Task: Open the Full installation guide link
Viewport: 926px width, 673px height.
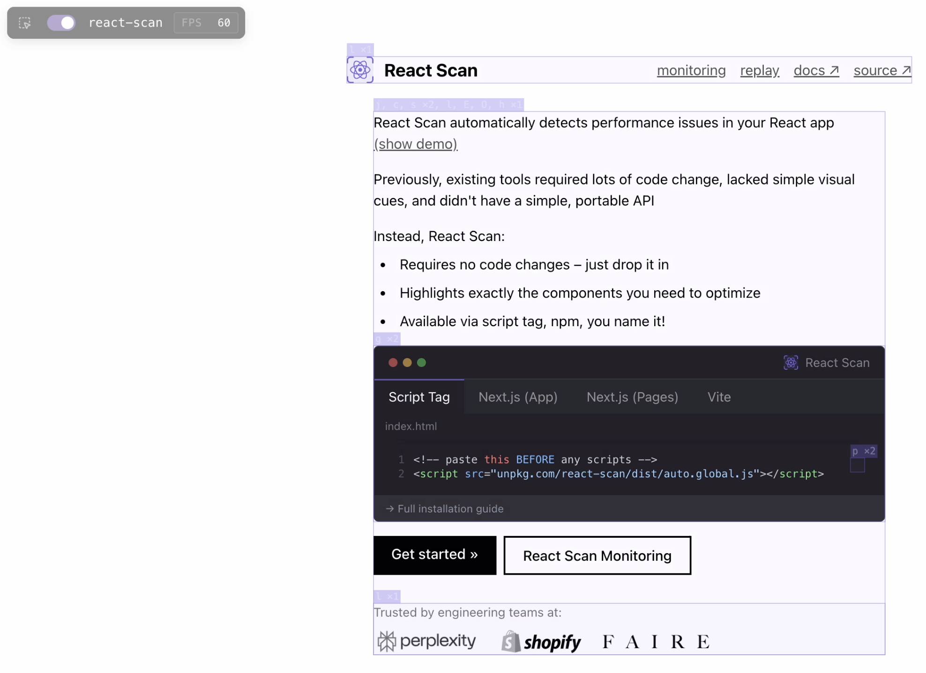Action: tap(444, 508)
